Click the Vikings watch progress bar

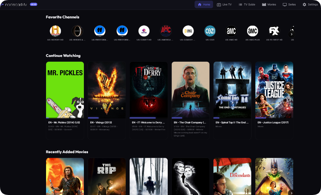(107, 118)
